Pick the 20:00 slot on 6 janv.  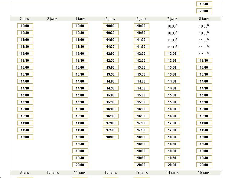tap(142, 165)
